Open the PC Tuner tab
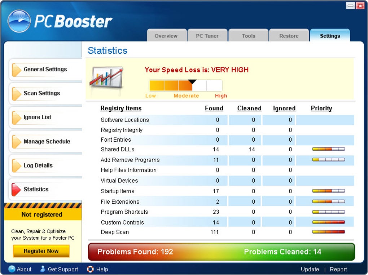 coord(207,36)
